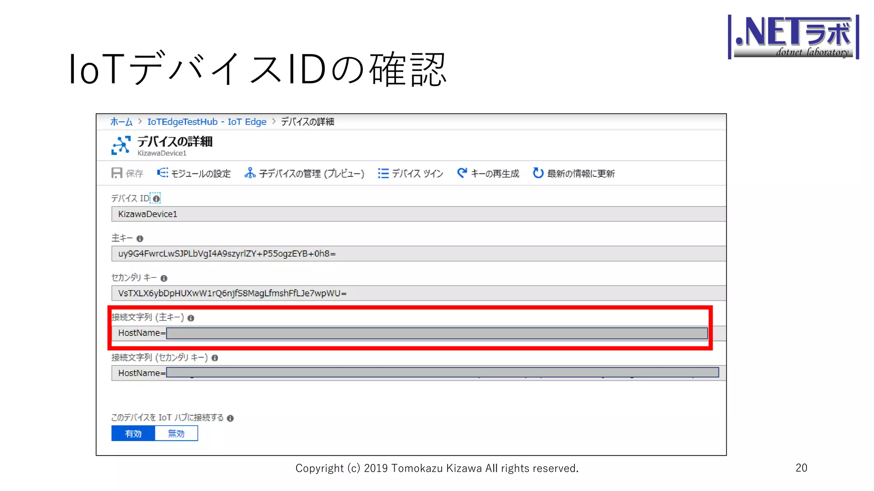Screen dimensions: 874x491
Task: Click the セカンダリ キー label
Action: [x=134, y=278]
